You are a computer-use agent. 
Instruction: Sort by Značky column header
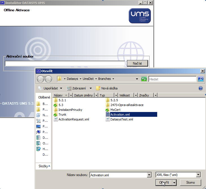[x=146, y=95]
